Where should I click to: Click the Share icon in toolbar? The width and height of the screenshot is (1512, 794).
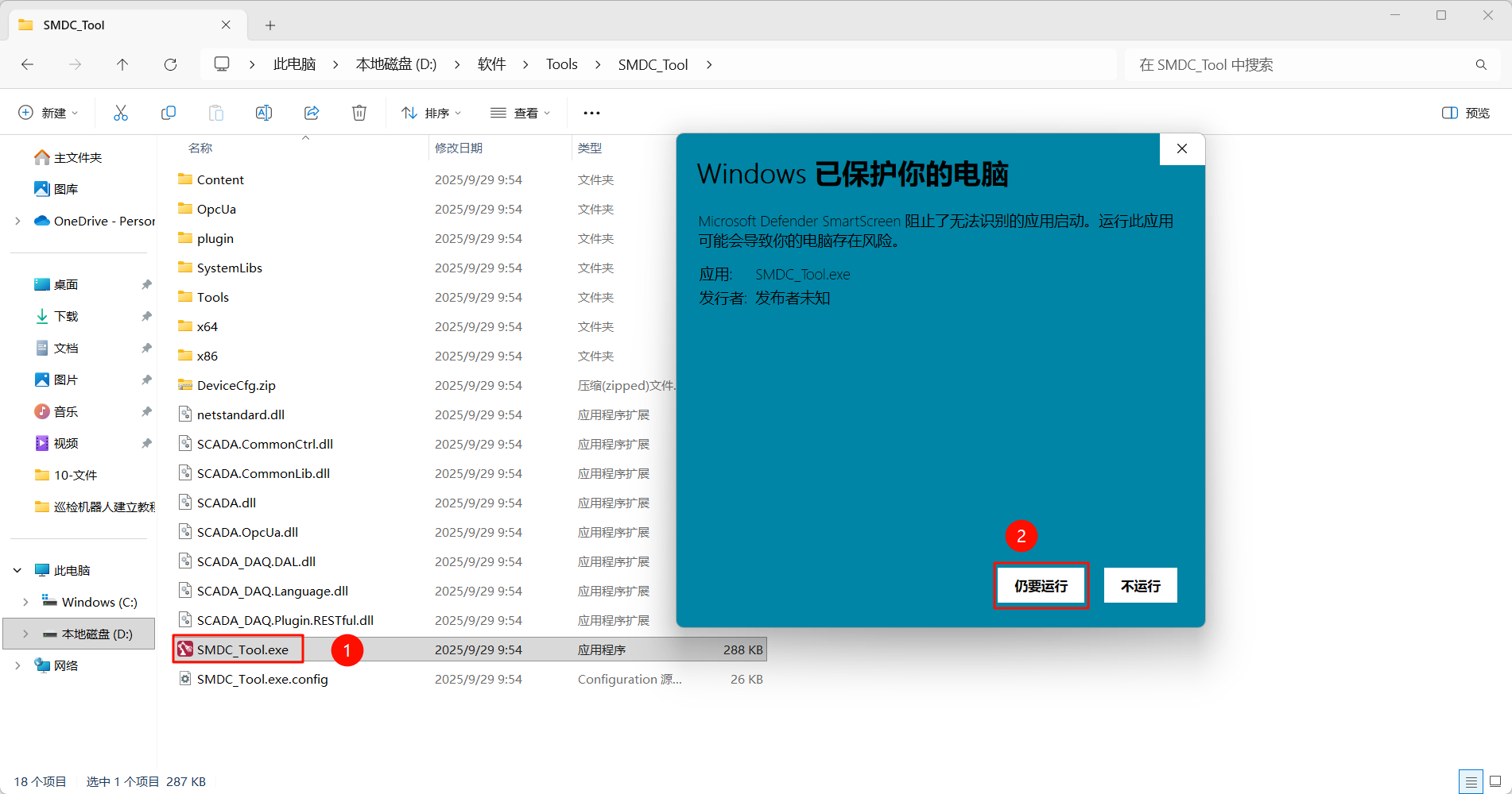312,113
